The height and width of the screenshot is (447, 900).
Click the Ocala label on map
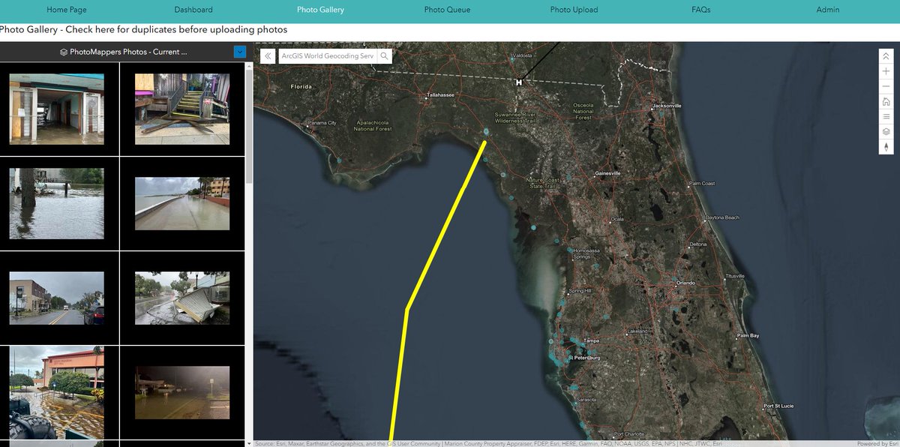(x=617, y=219)
